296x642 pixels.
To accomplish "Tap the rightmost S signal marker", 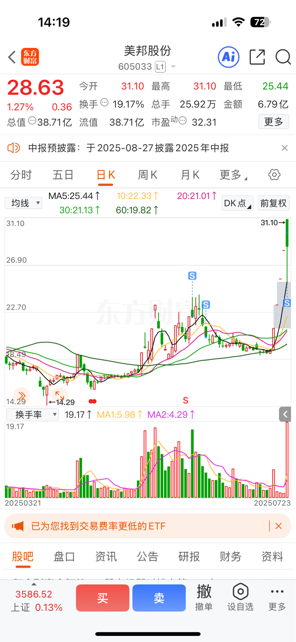I will pyautogui.click(x=287, y=303).
